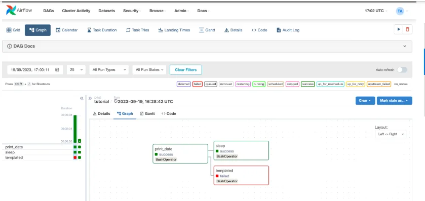Image resolution: width=425 pixels, height=201 pixels.
Task: Open the calendar picker in the date field
Action: pos(57,70)
